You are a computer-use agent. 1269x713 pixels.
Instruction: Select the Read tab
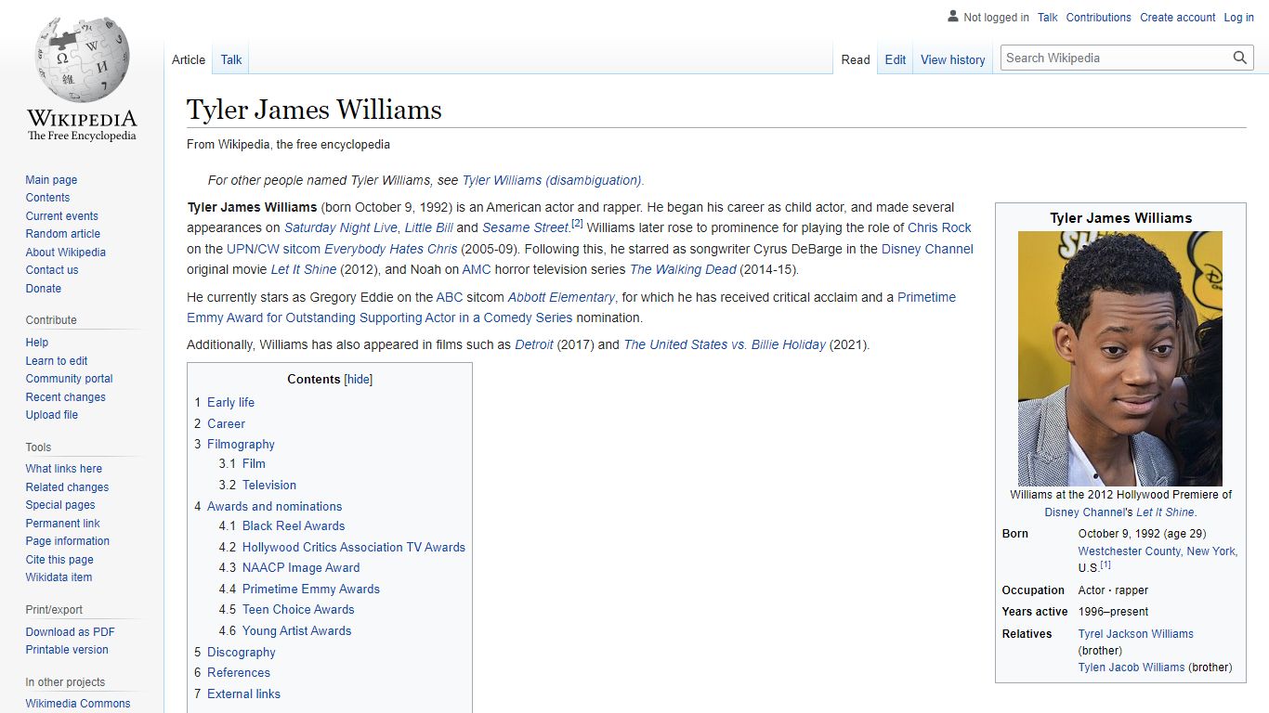click(x=856, y=59)
